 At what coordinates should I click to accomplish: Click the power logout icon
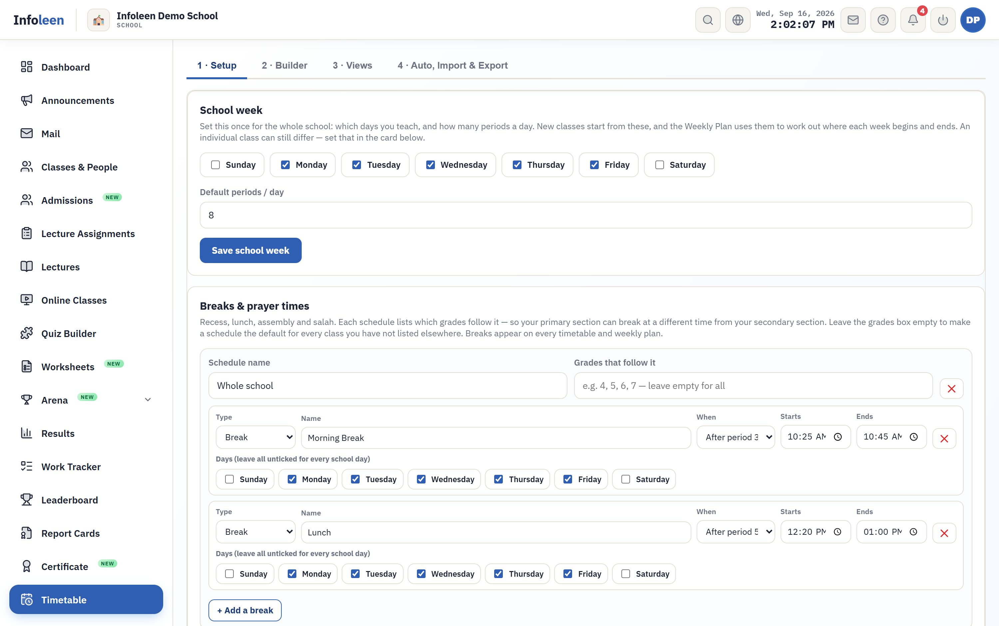[943, 20]
